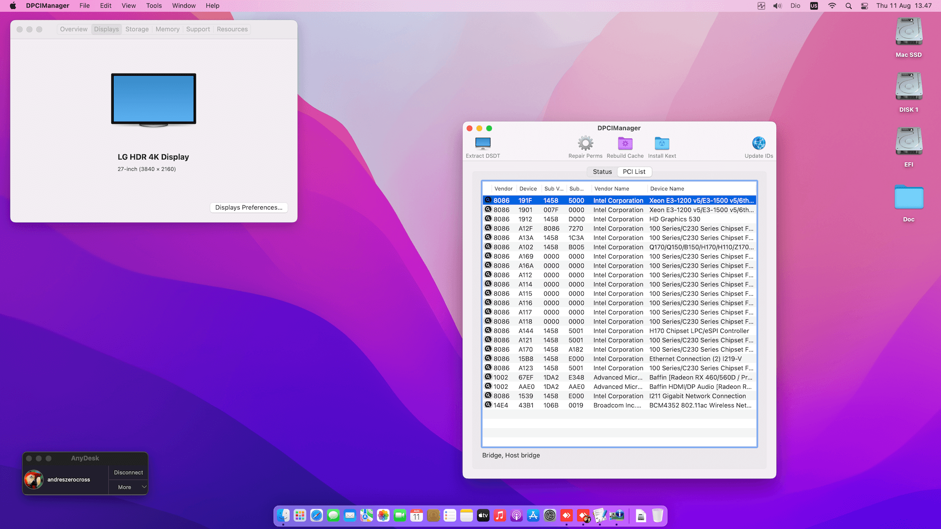Select the Baffin HDMI/DP Audio row
Screen dimensions: 941x529
click(x=619, y=387)
